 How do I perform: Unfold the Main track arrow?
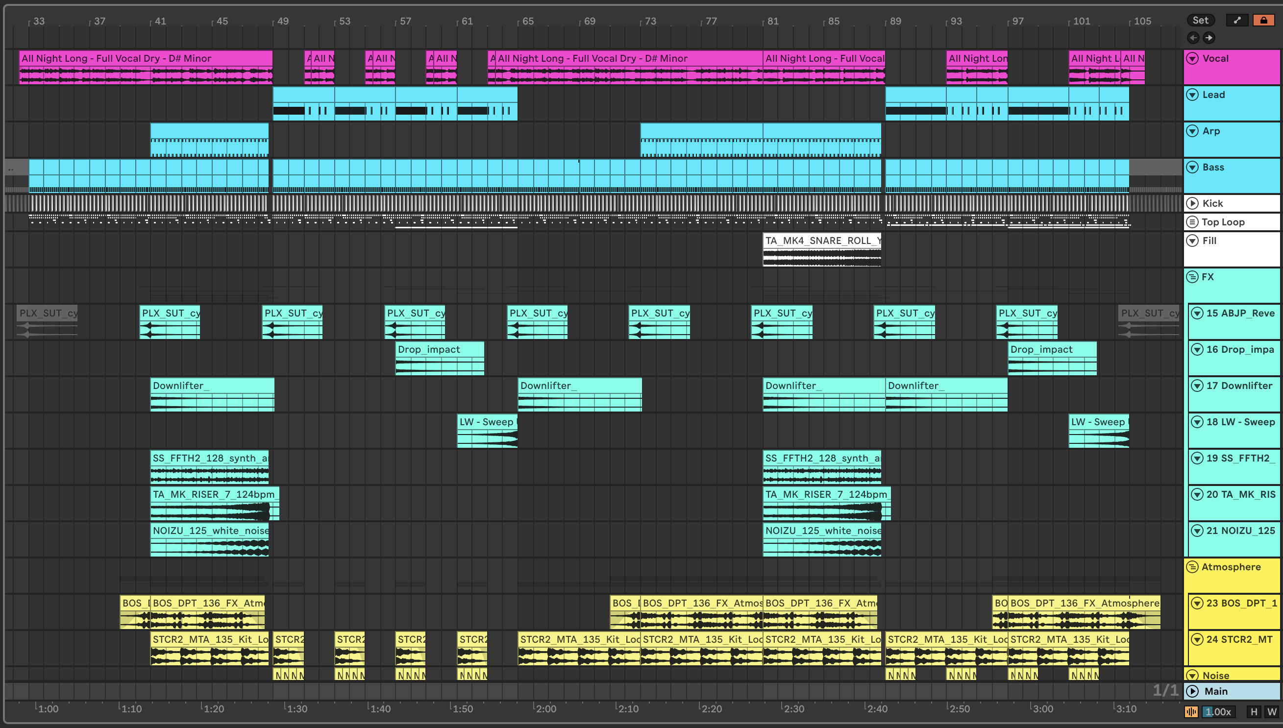(1192, 691)
